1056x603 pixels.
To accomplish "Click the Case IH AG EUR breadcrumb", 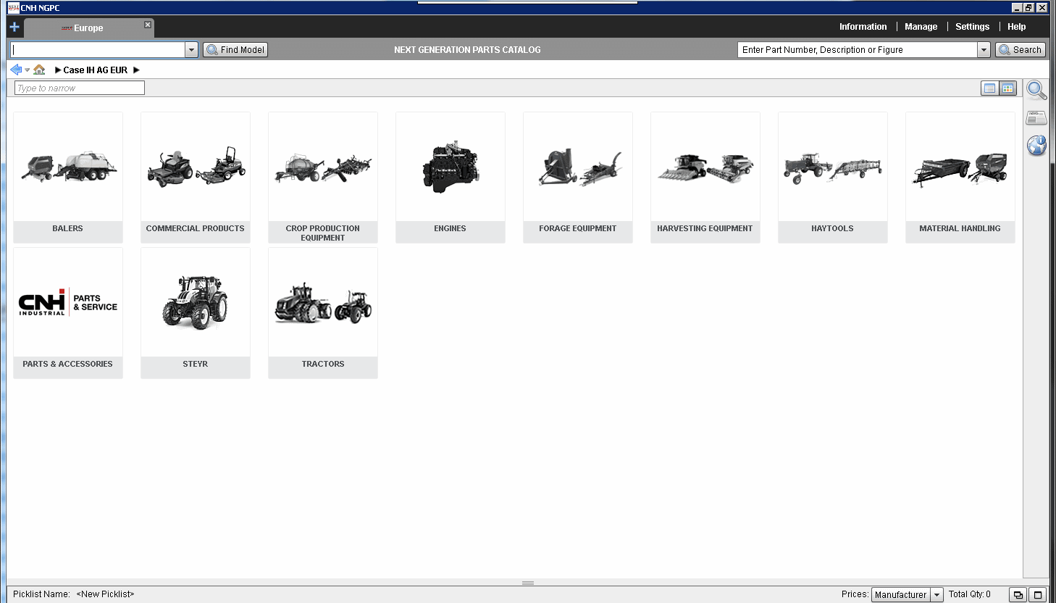I will click(x=95, y=70).
